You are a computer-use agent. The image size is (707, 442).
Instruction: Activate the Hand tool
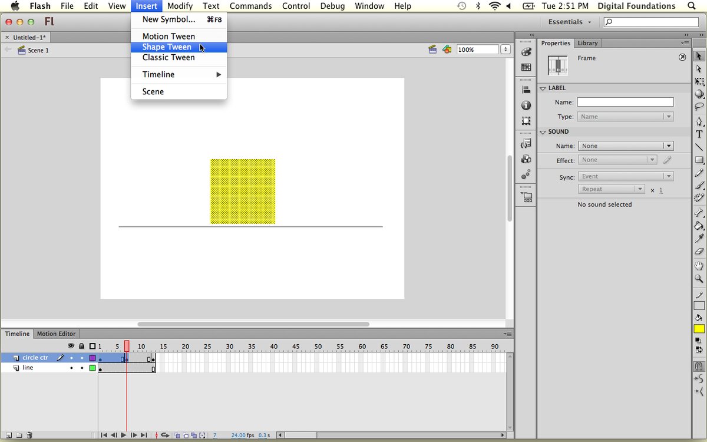coord(699,265)
